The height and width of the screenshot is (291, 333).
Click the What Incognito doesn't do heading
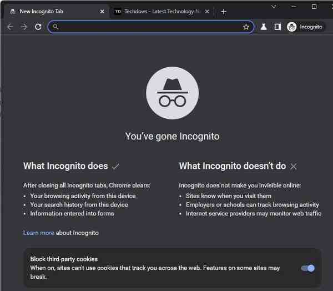(233, 166)
